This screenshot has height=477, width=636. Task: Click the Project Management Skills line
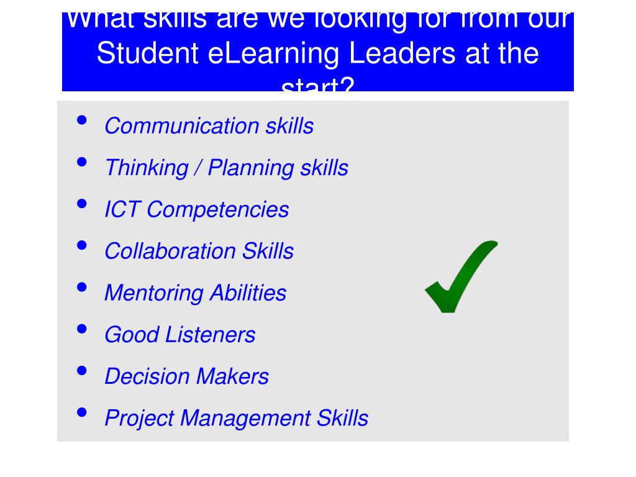(x=237, y=418)
